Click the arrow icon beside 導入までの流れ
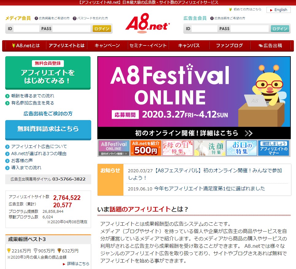 7,168
